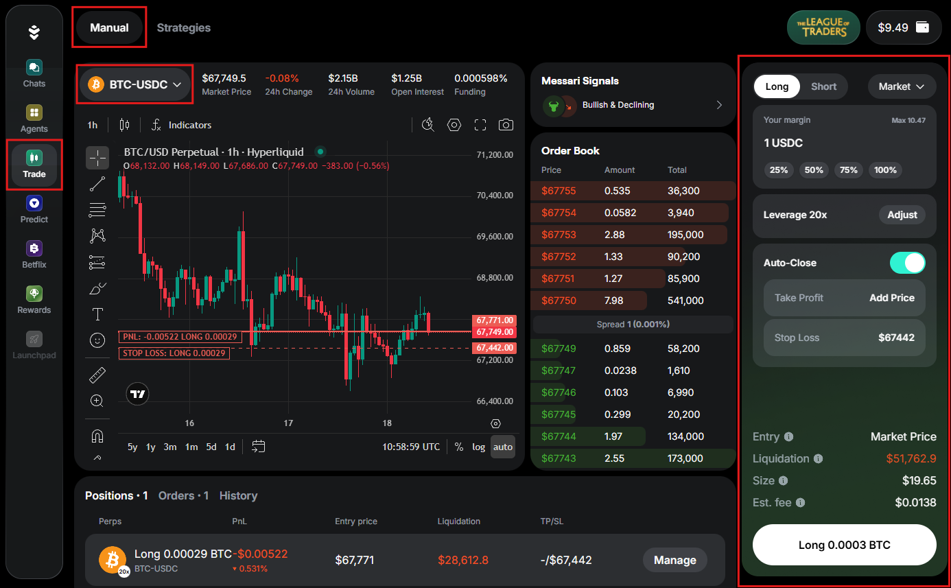The height and width of the screenshot is (588, 951).
Task: Open the BTC-USDC pair dropdown
Action: click(134, 84)
